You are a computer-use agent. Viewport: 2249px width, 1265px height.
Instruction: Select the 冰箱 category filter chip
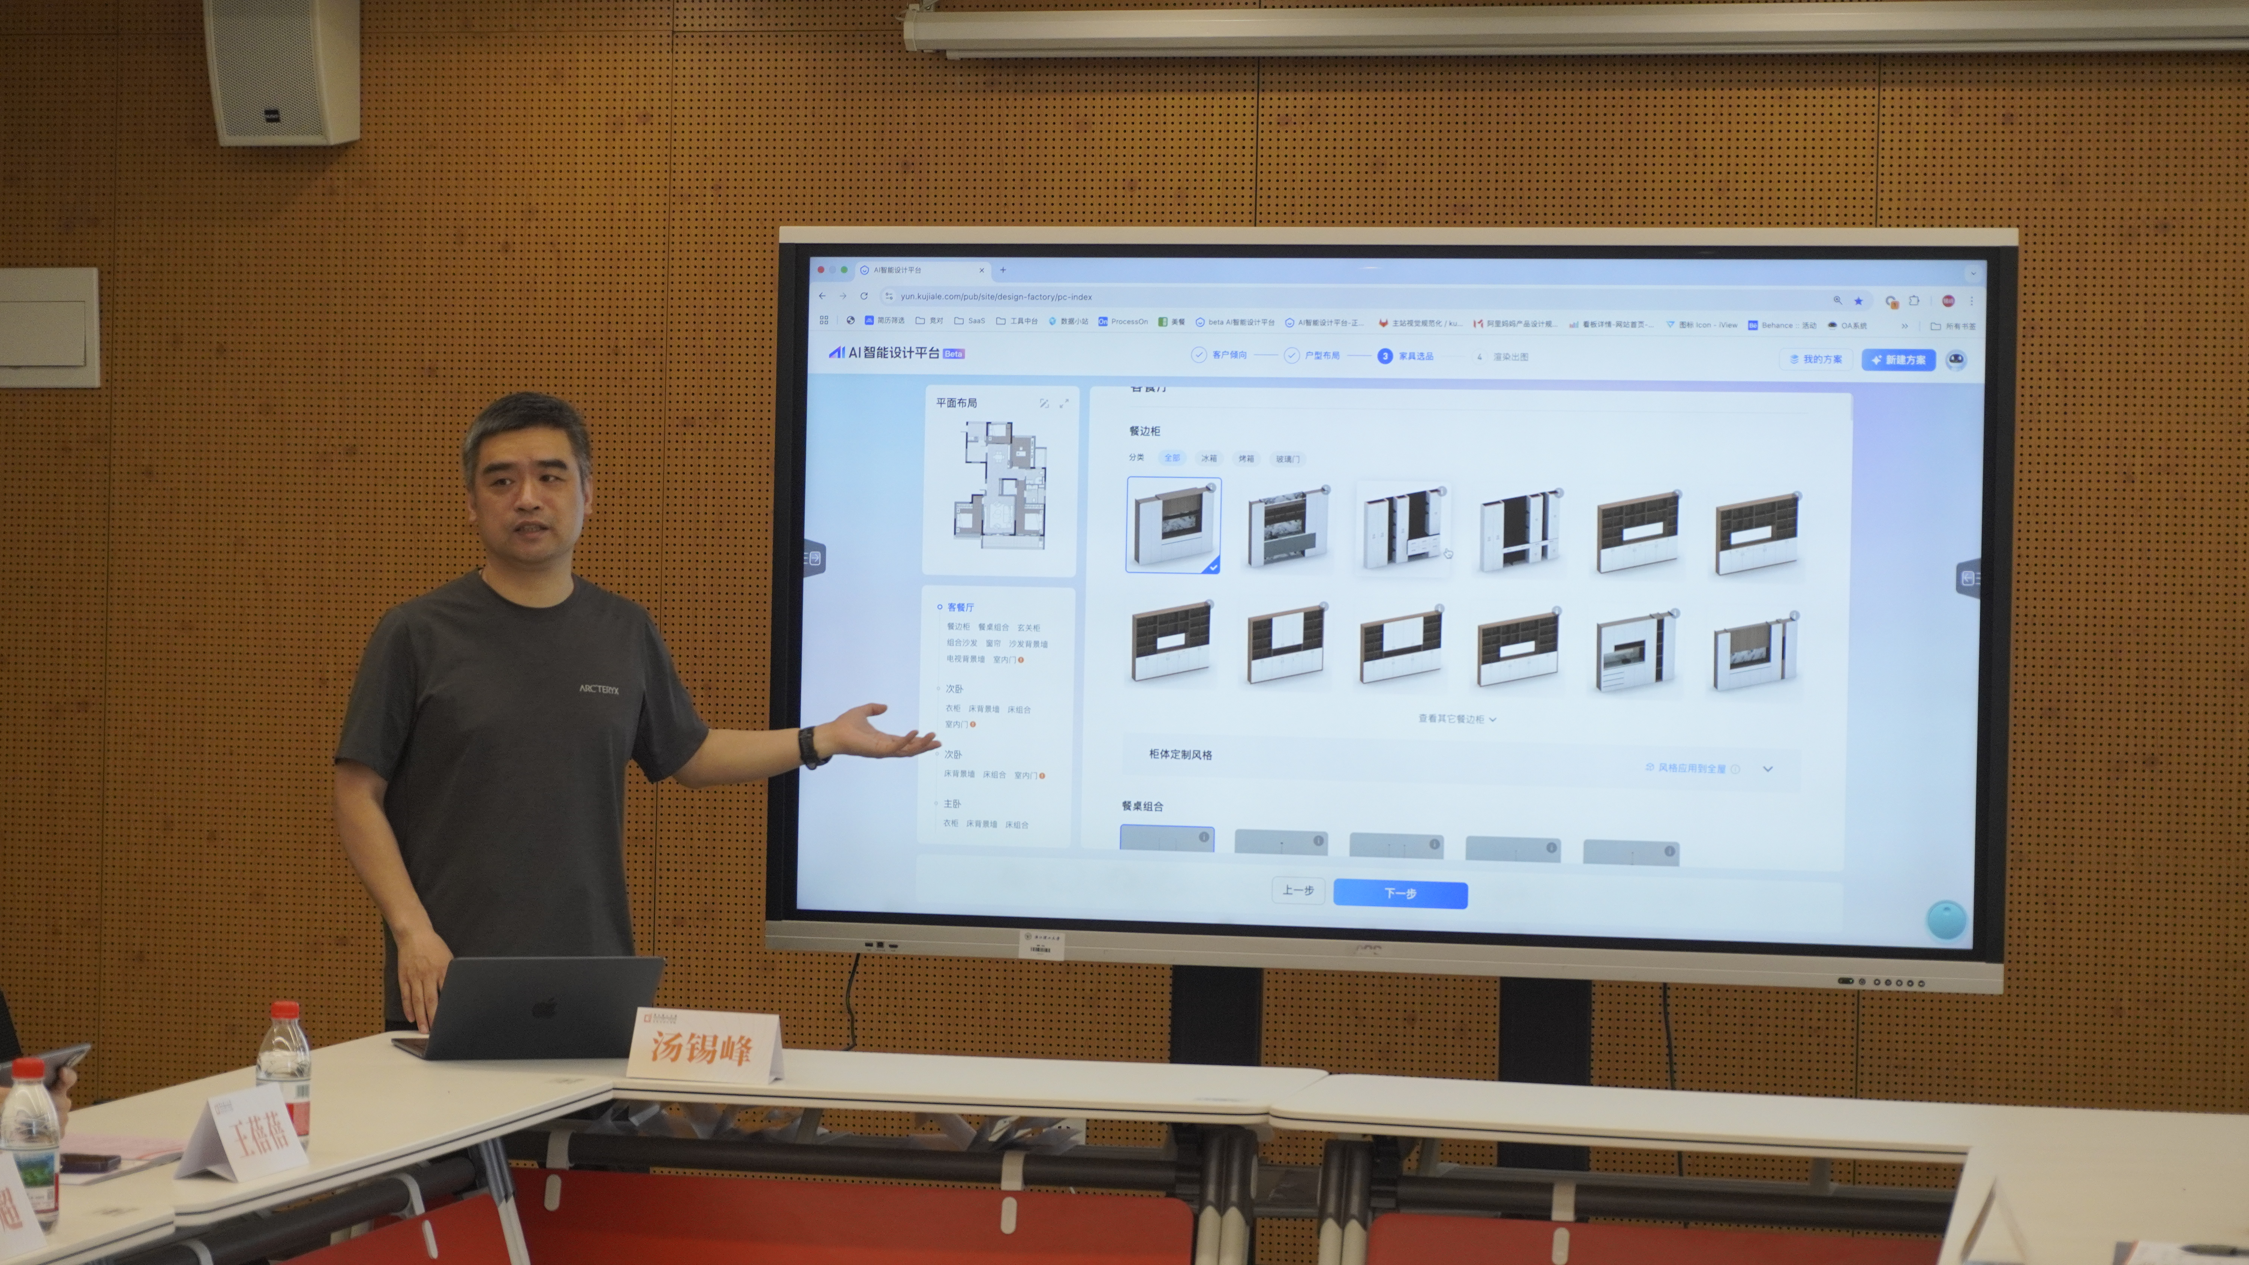click(x=1208, y=458)
